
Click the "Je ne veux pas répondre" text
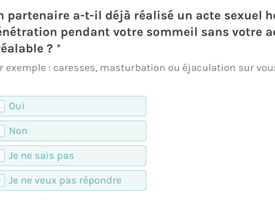tap(65, 180)
